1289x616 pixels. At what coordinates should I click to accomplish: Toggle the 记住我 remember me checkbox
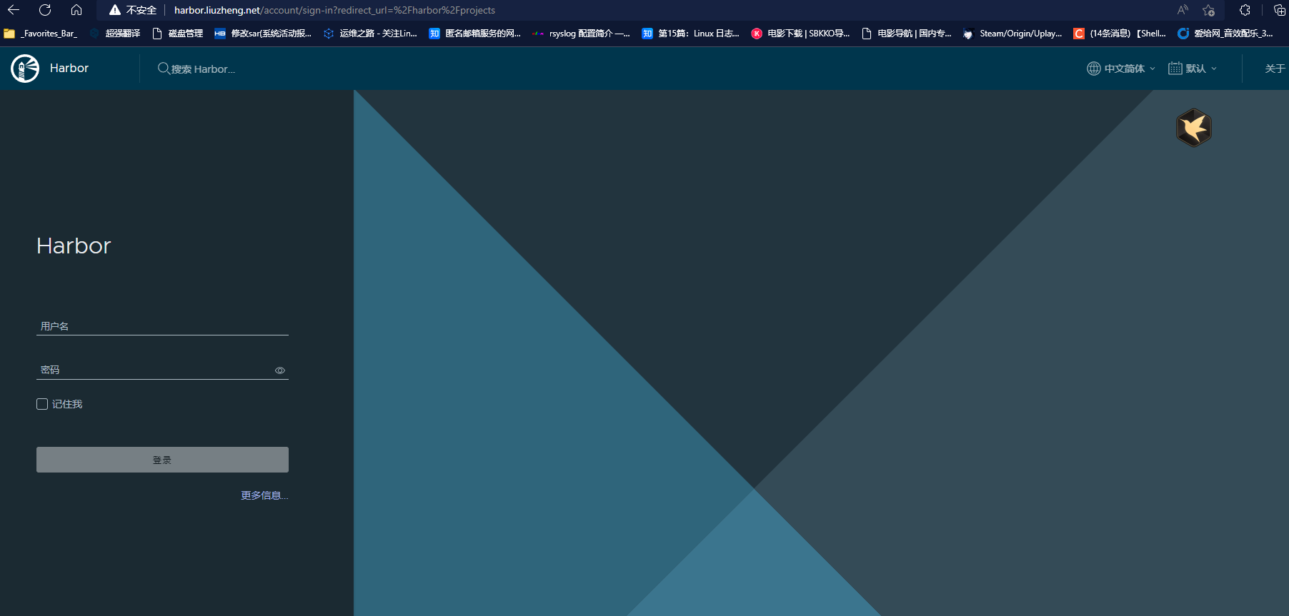(x=42, y=404)
